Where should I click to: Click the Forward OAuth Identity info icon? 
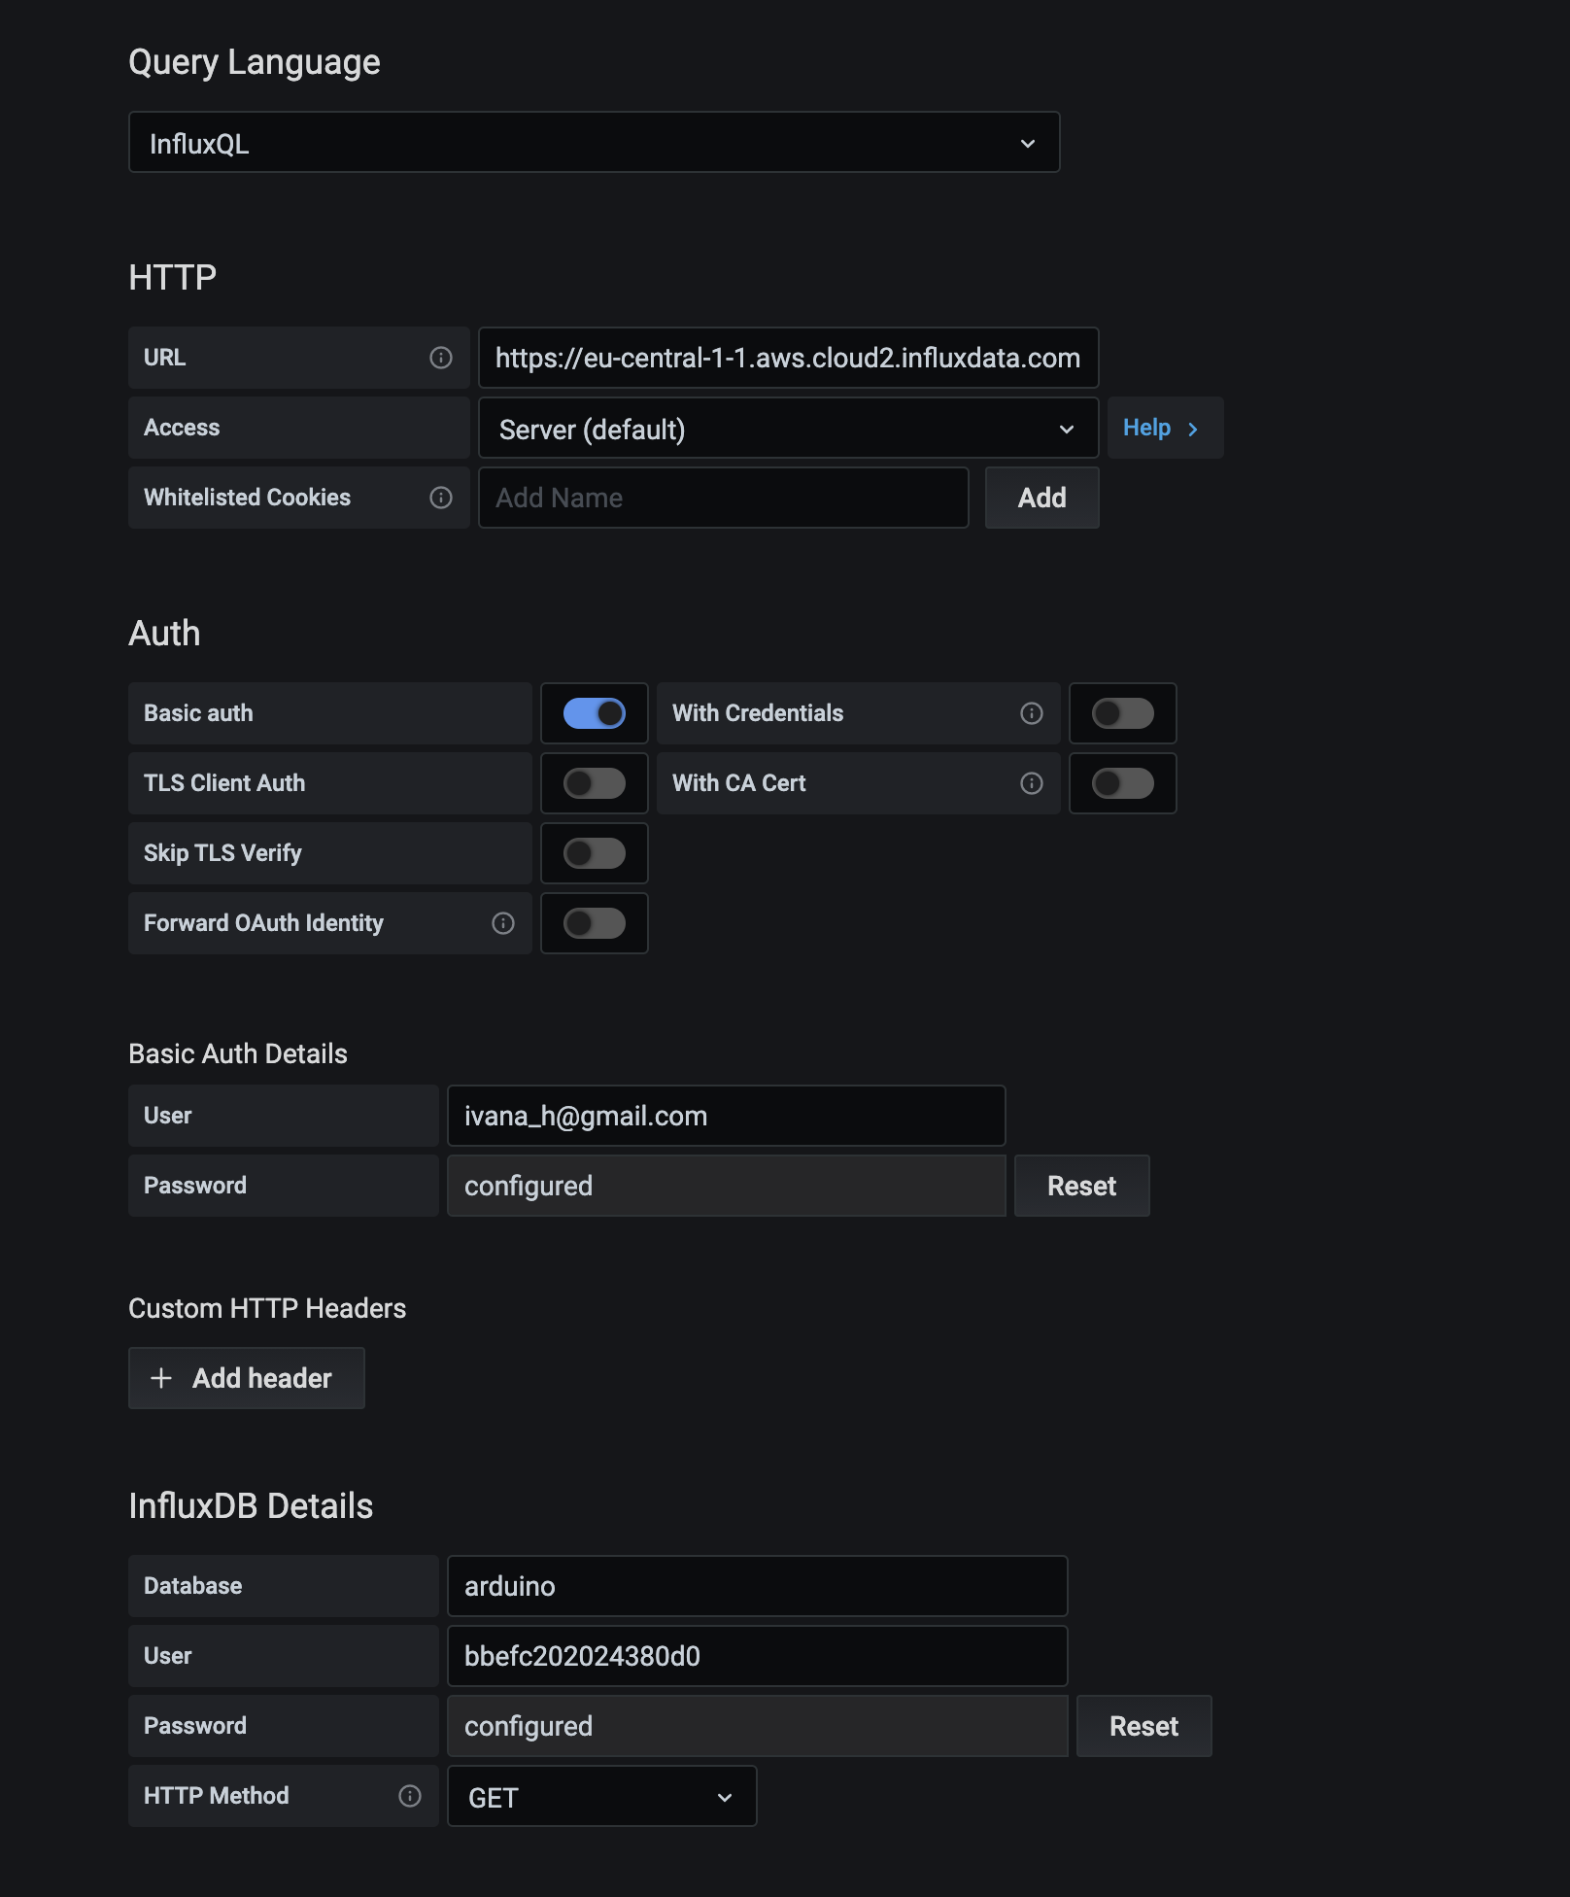[x=503, y=924]
